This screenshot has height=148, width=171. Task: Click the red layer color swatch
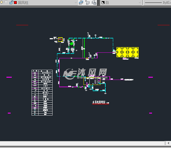(x=15, y=3)
